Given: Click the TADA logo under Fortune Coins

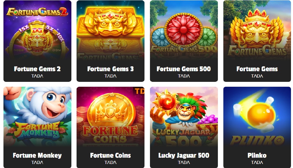Looking at the screenshot, I should (x=111, y=163).
